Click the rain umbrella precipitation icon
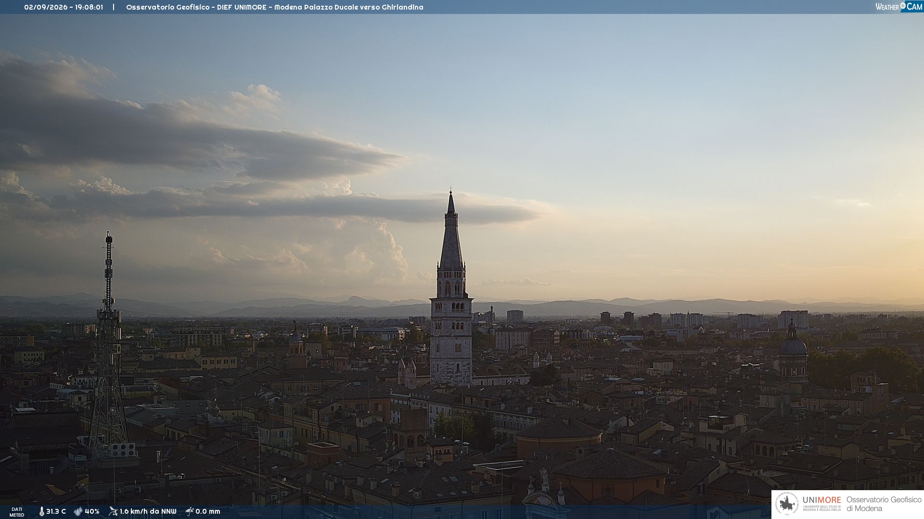924x519 pixels. (190, 511)
